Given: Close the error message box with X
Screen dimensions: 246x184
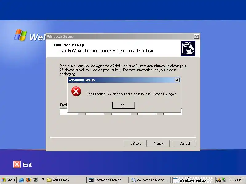Looking at the screenshot, I should tap(177, 80).
